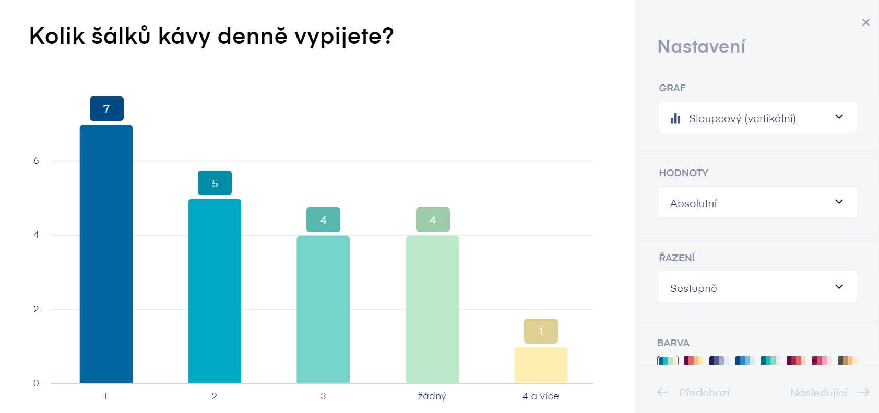Choose the maroon-coral-yellow color palette
Screen dimensions: 879x413
pos(693,360)
